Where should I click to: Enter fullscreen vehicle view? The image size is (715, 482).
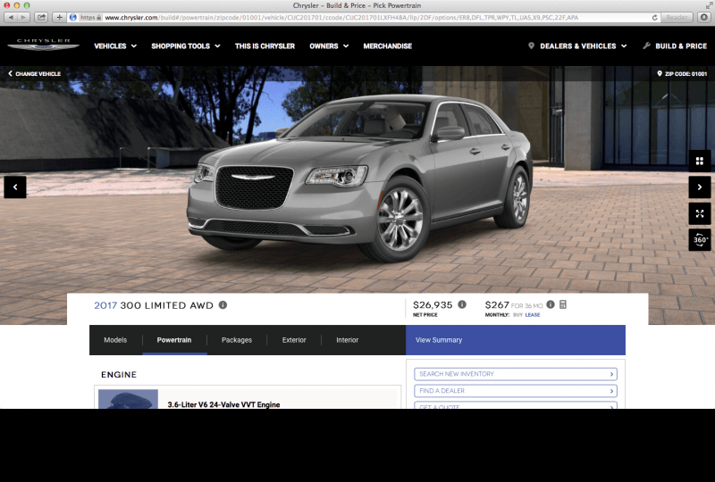(x=700, y=213)
